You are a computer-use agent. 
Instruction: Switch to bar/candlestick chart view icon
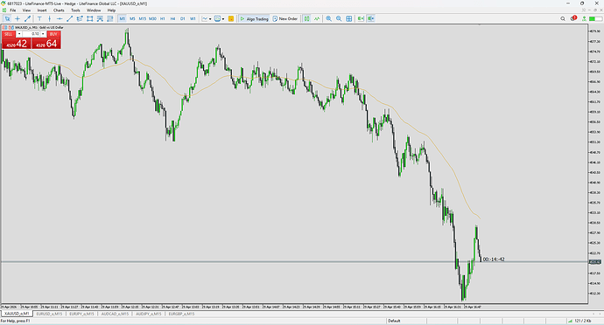[306, 18]
